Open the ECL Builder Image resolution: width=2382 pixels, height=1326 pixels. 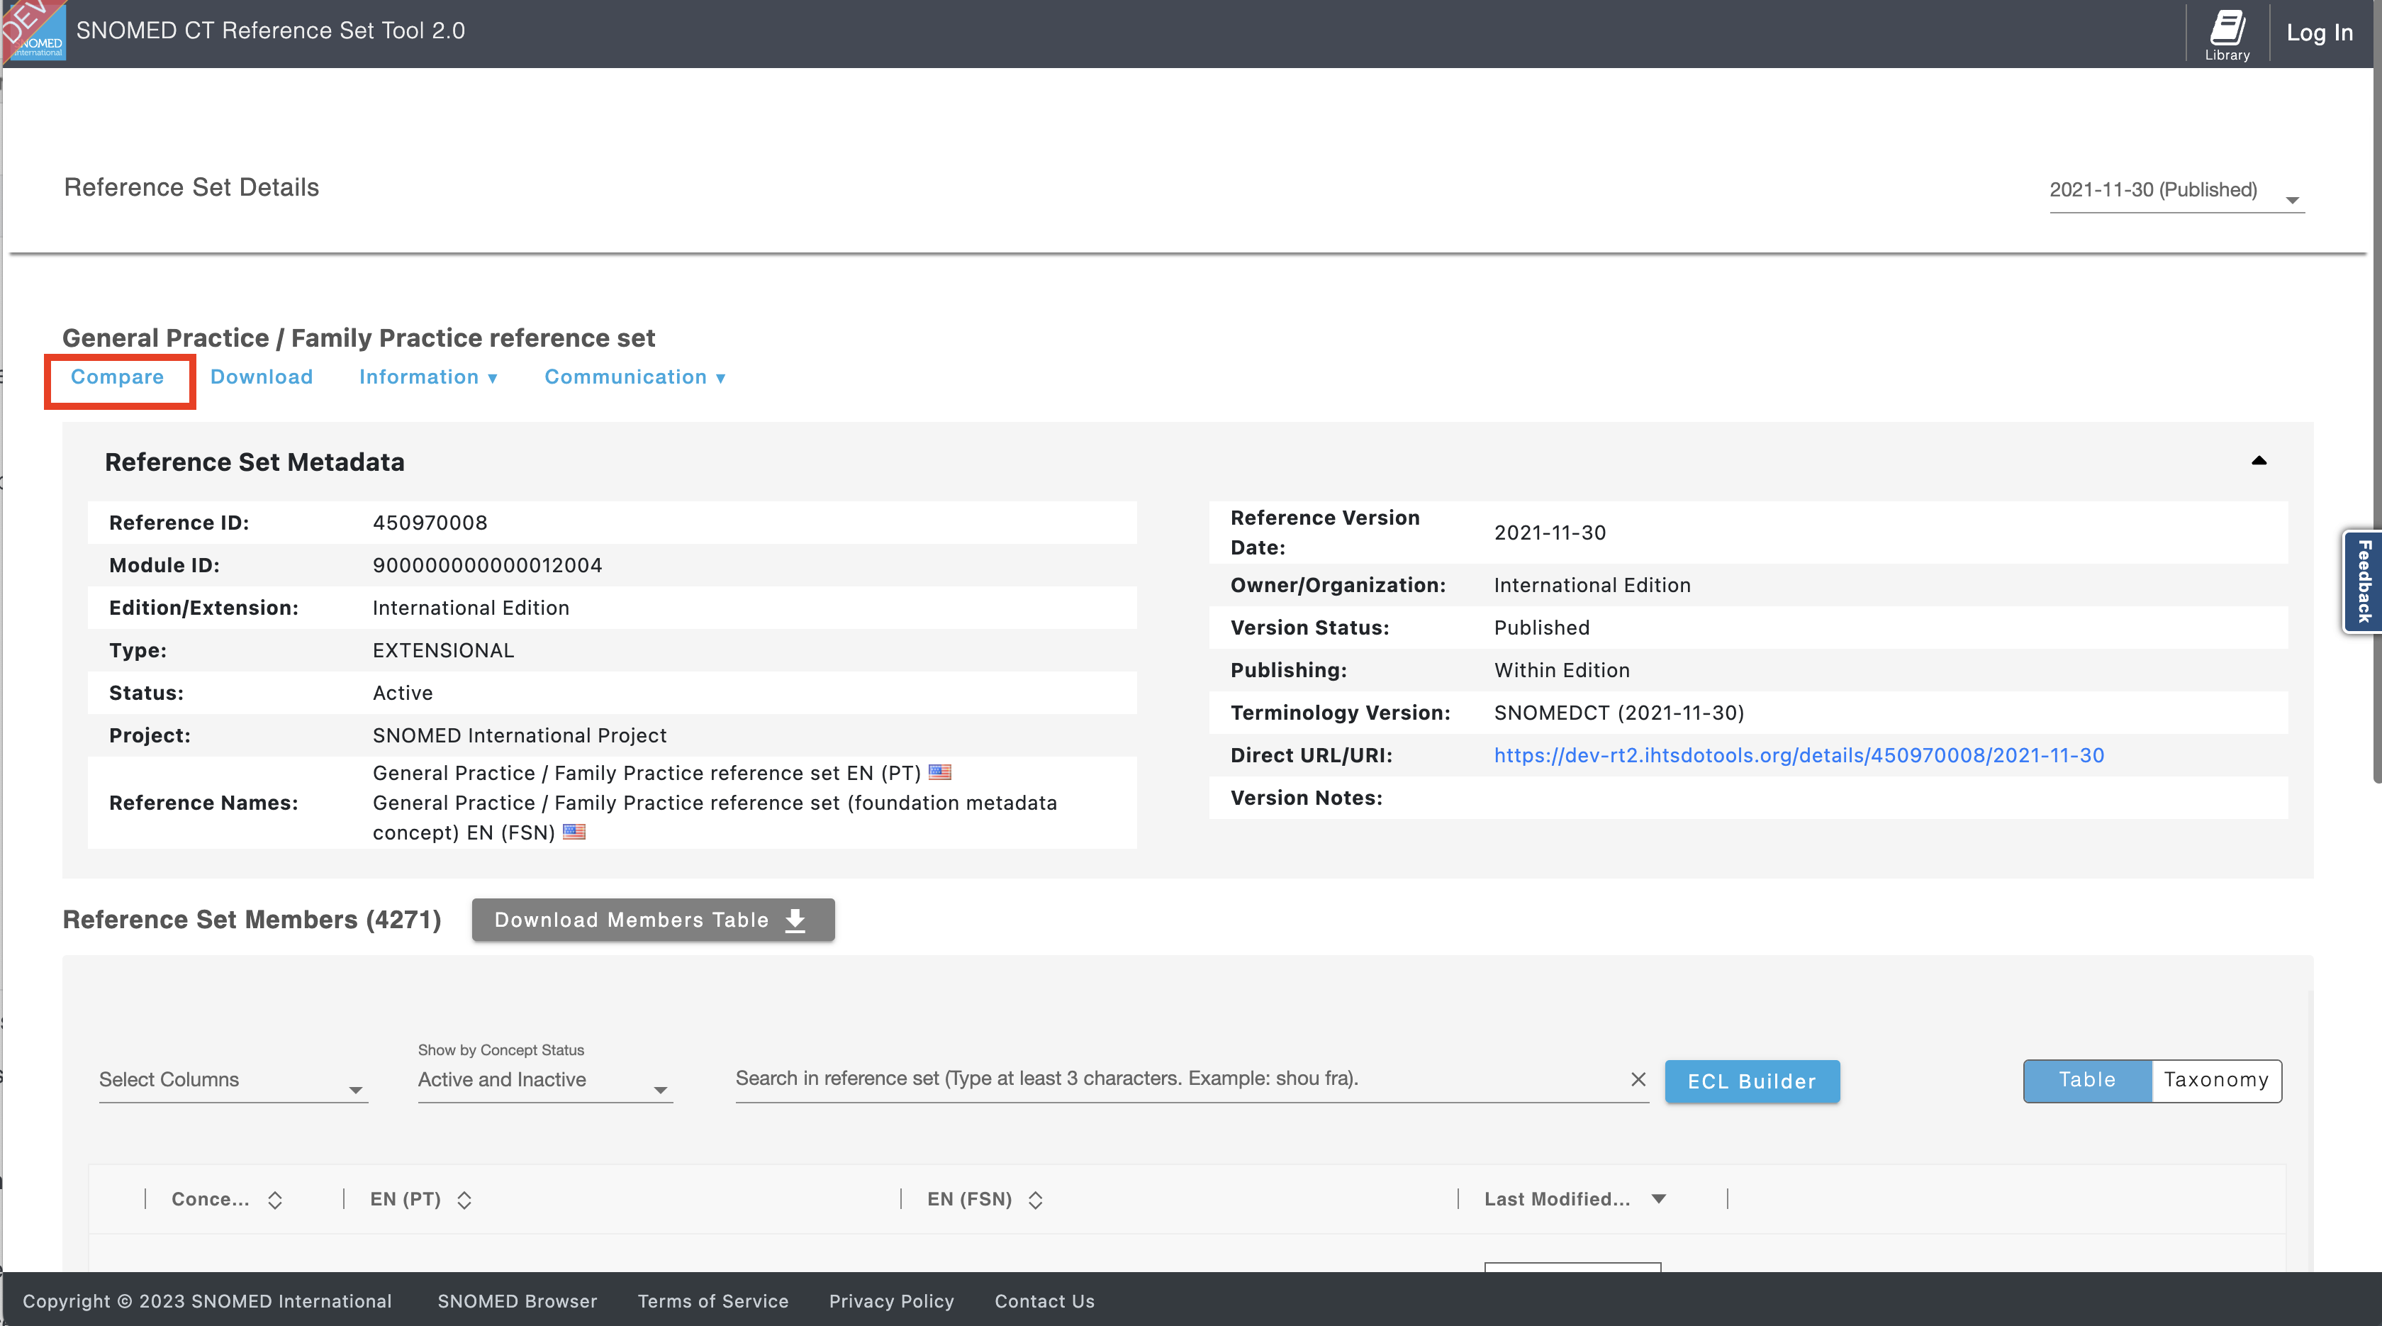click(1751, 1081)
